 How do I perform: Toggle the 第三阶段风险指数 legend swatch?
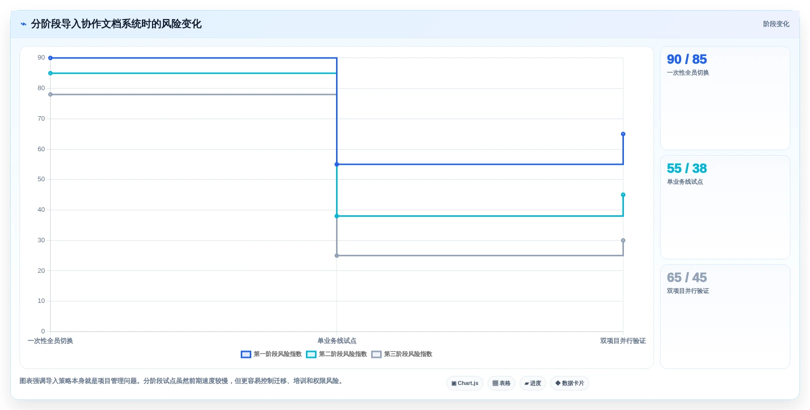pyautogui.click(x=376, y=354)
